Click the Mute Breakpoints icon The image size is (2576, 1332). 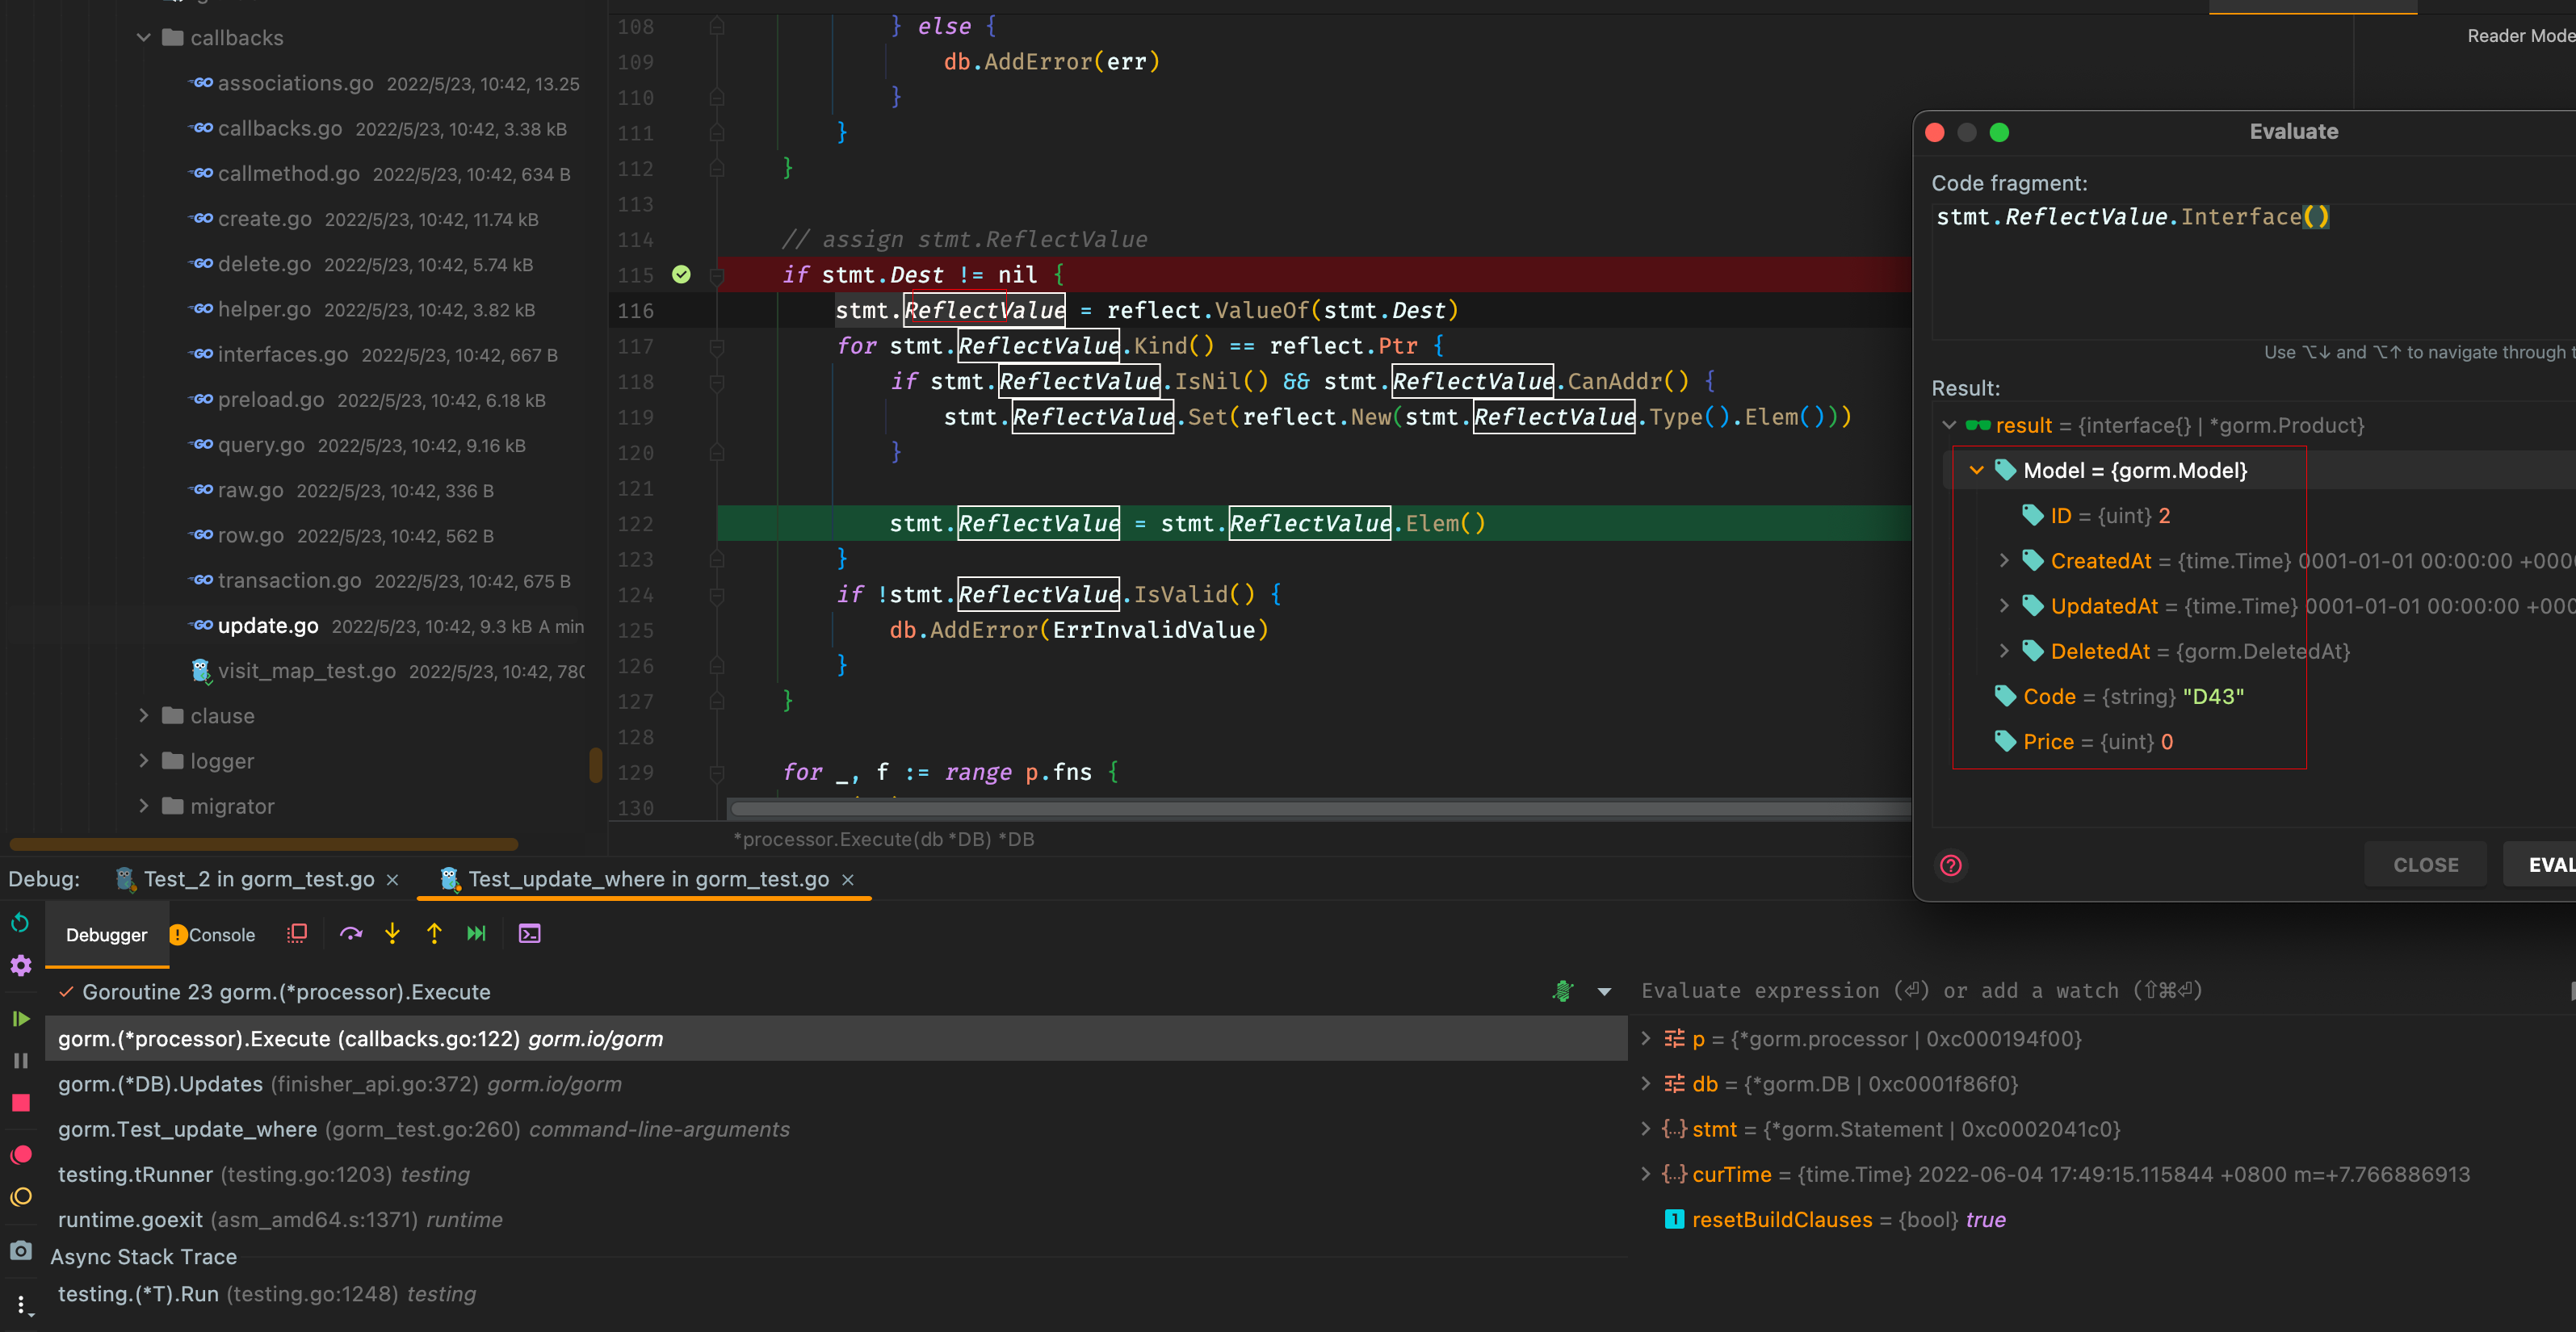click(20, 1197)
